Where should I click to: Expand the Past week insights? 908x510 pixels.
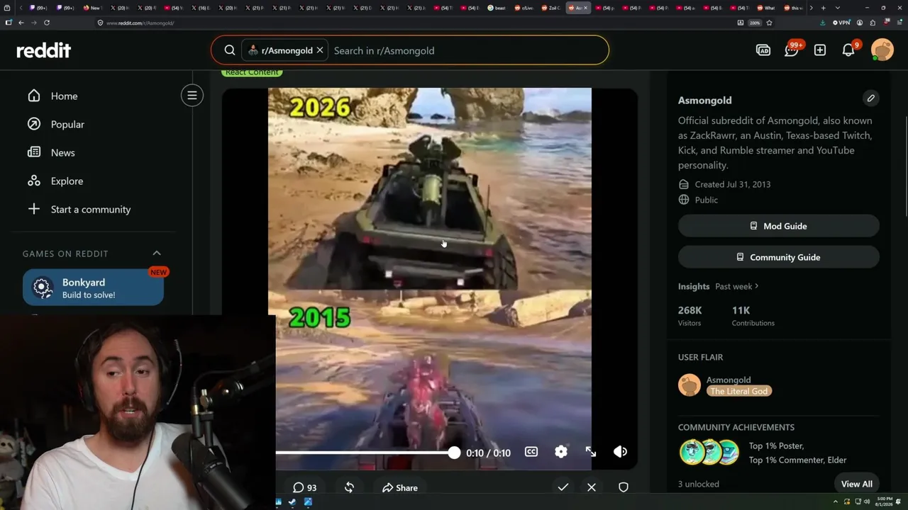(737, 286)
